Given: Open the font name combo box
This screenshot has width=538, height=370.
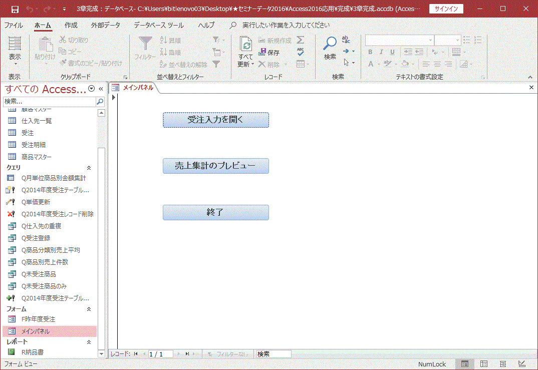Looking at the screenshot, I should [x=399, y=40].
